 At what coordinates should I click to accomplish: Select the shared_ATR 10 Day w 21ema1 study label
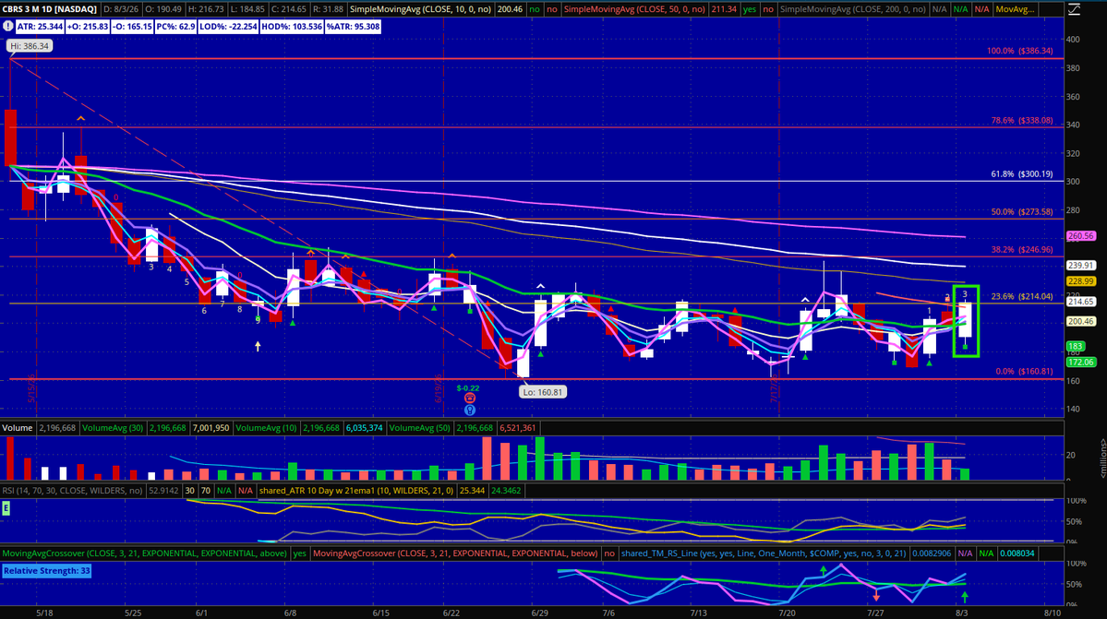(355, 490)
